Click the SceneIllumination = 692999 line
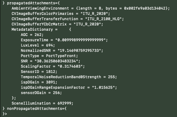Screen dimensions: 177x117 [42, 103]
